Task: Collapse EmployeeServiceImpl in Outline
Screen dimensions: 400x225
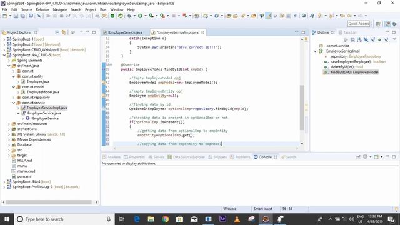Action: tap(315, 51)
